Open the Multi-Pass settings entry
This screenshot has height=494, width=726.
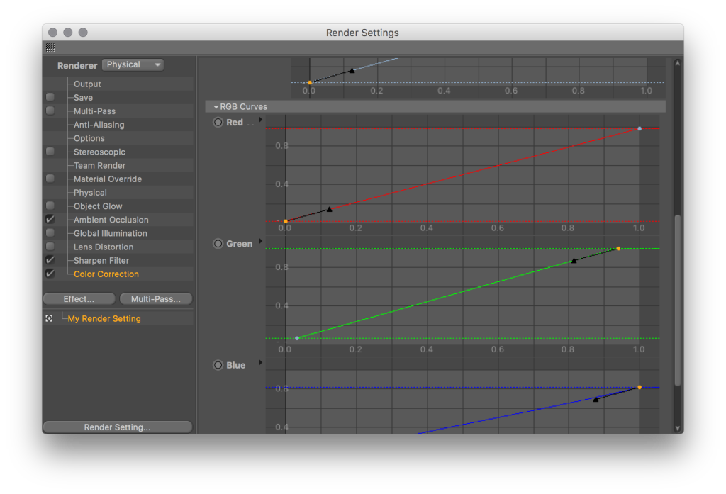pos(94,111)
